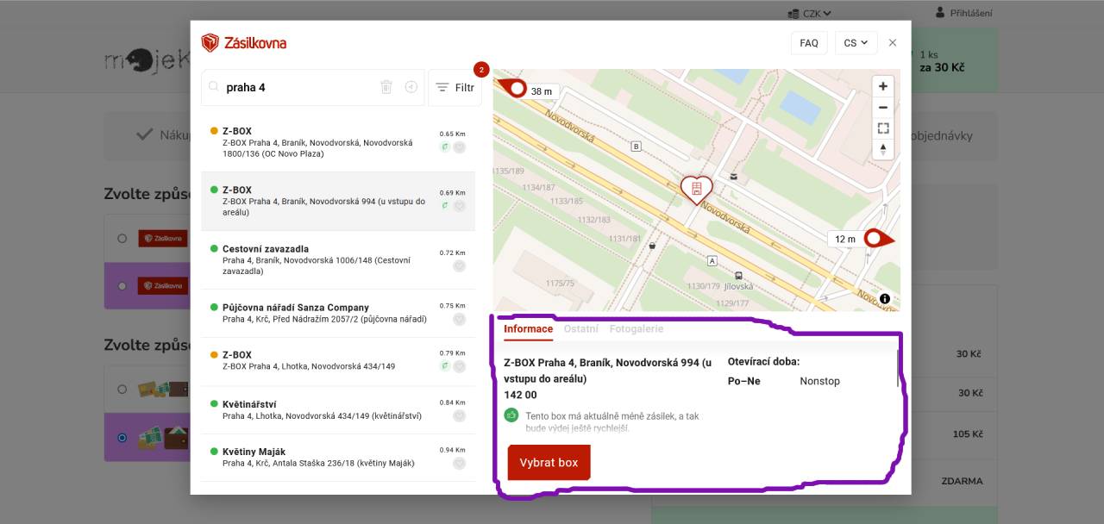The image size is (1104, 524).
Task: Click the info panel vertical scrollbar
Action: click(x=897, y=368)
